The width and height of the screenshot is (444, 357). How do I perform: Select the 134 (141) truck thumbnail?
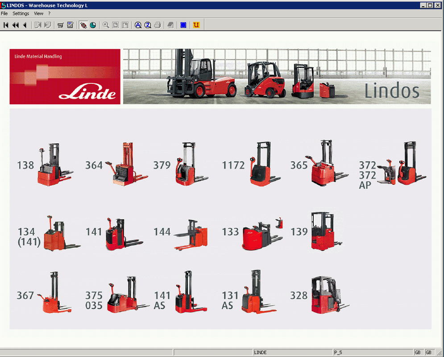tap(62, 233)
